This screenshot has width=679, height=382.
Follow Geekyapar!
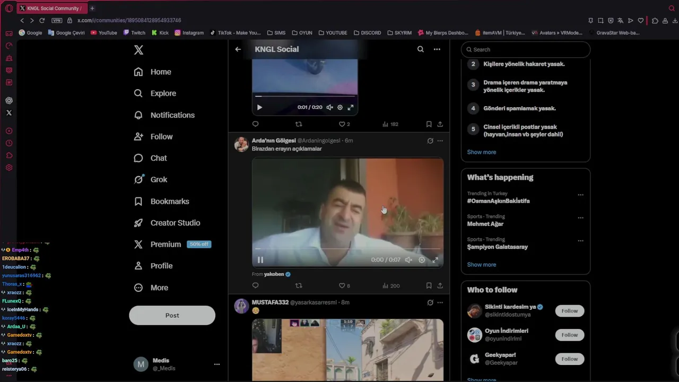569,359
